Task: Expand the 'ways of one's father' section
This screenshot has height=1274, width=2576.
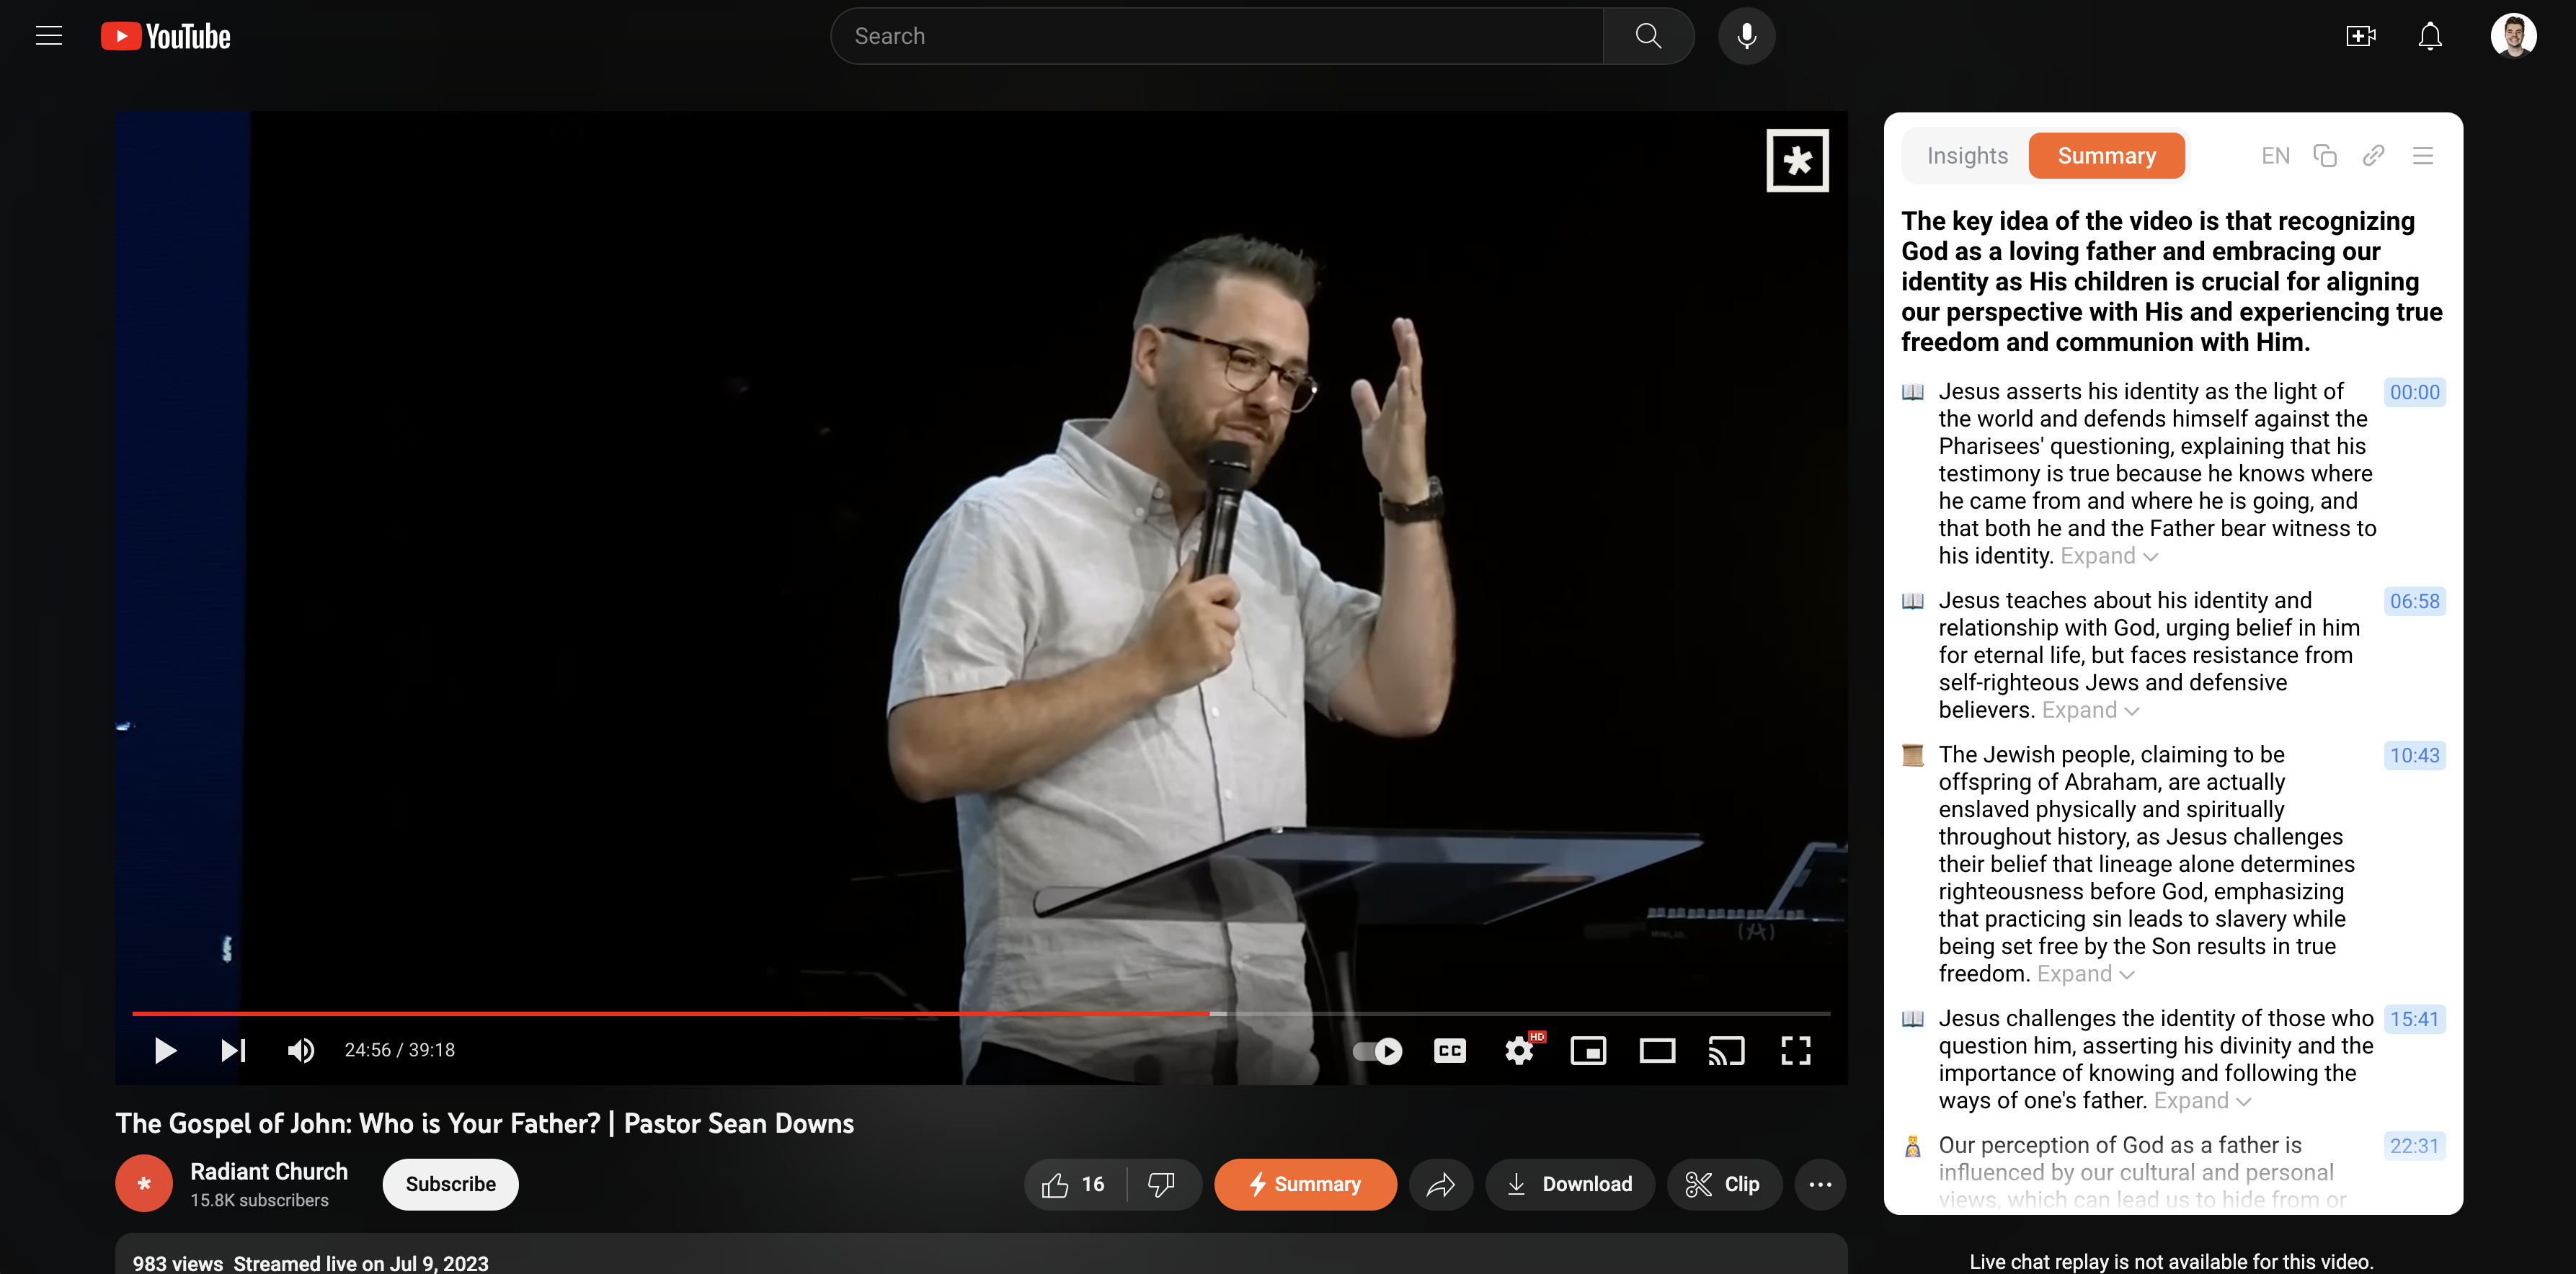Action: [2202, 1101]
